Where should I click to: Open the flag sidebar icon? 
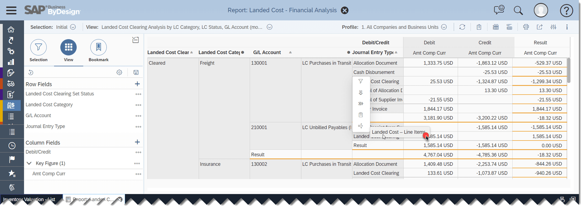(12, 159)
